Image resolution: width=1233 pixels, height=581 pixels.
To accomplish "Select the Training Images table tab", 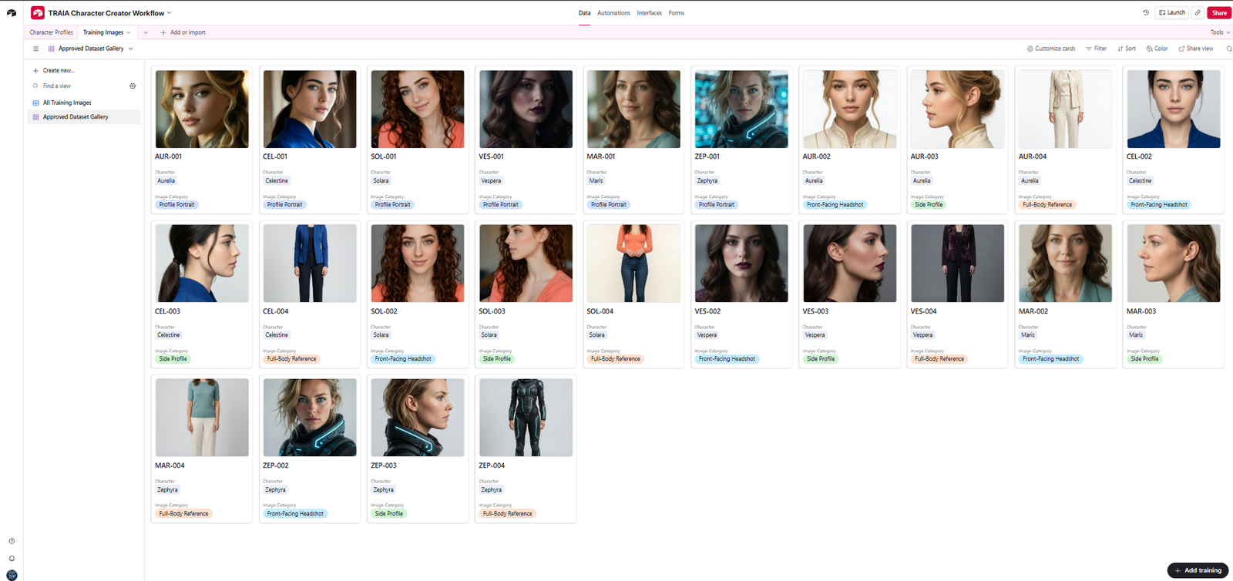I will click(103, 32).
